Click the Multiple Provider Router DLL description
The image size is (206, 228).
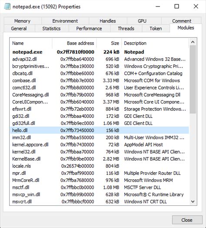click(152, 173)
